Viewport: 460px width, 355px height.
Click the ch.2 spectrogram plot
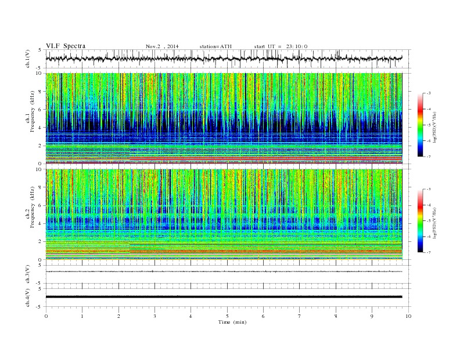(x=224, y=214)
